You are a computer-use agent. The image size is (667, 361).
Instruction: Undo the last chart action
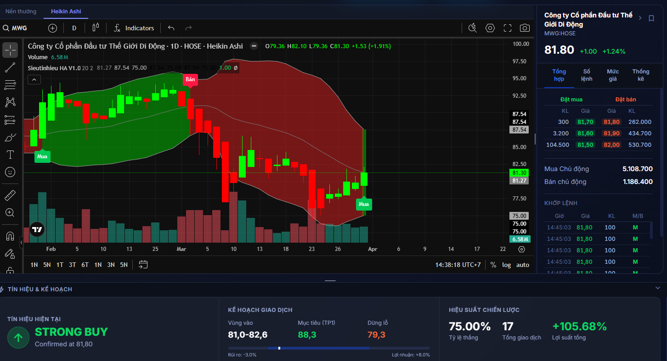(x=171, y=28)
